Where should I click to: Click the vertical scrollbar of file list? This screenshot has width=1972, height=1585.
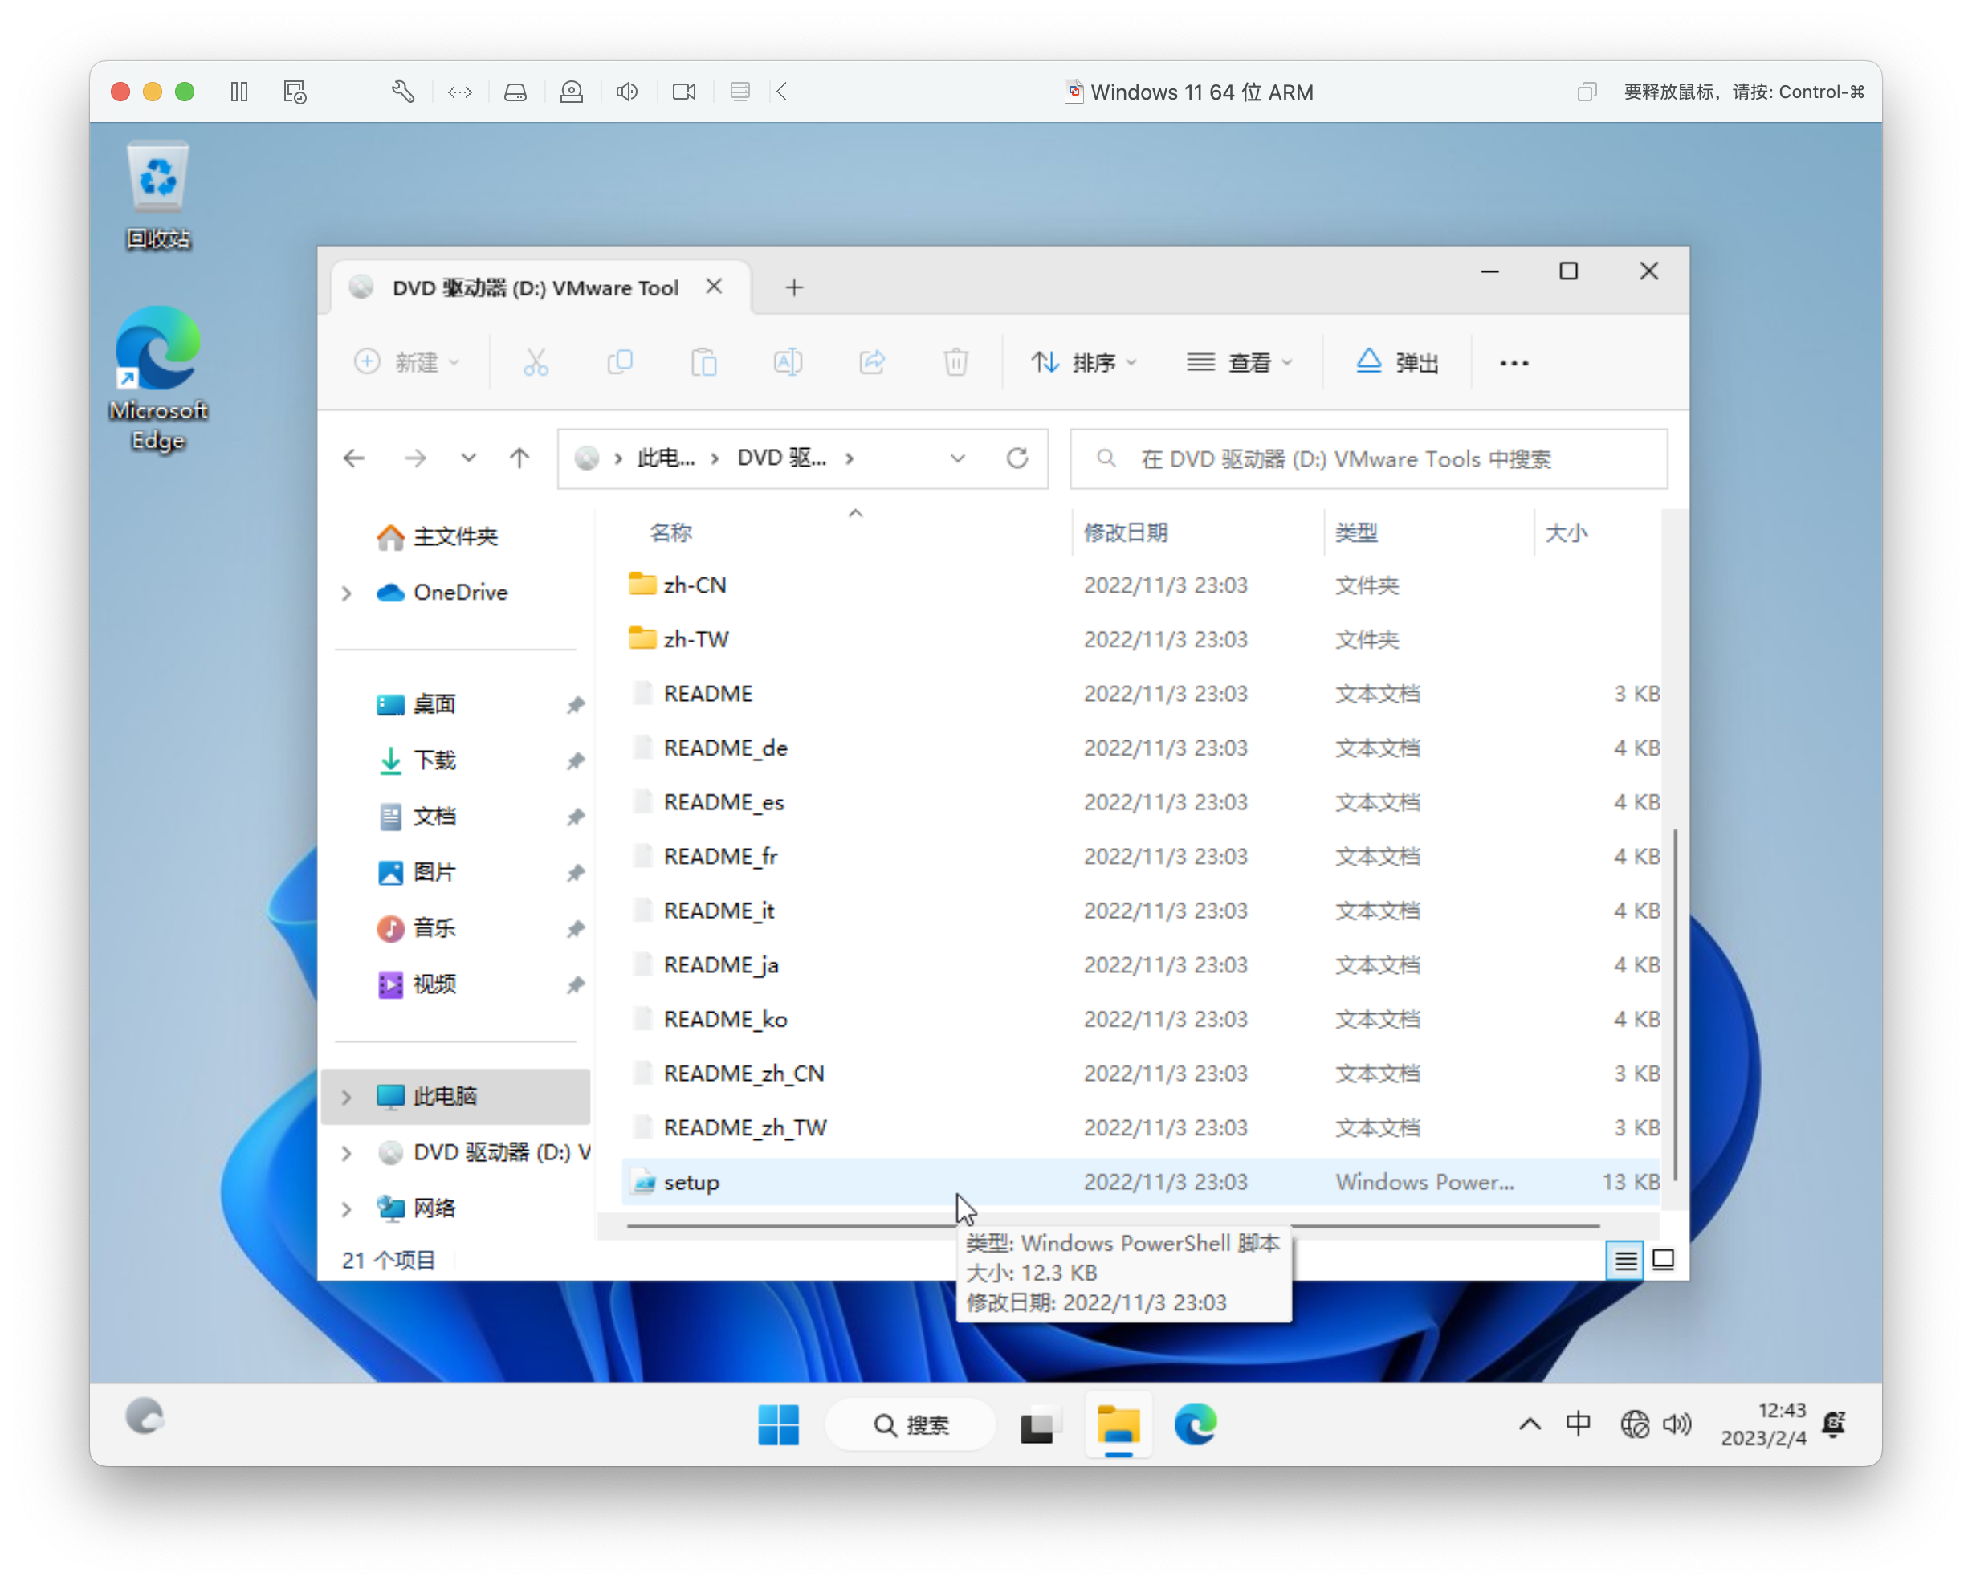click(x=1675, y=1004)
